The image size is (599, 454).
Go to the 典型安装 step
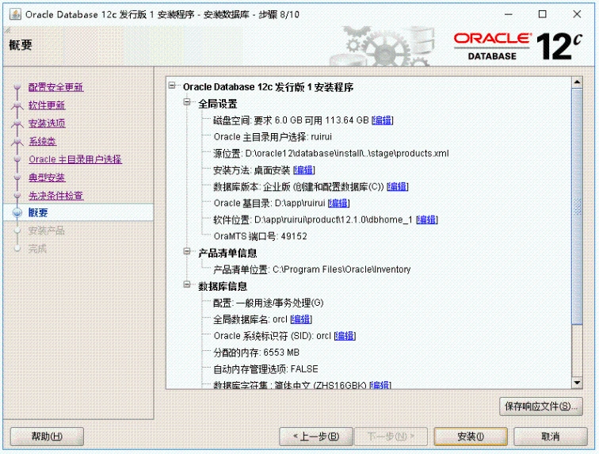tap(47, 177)
